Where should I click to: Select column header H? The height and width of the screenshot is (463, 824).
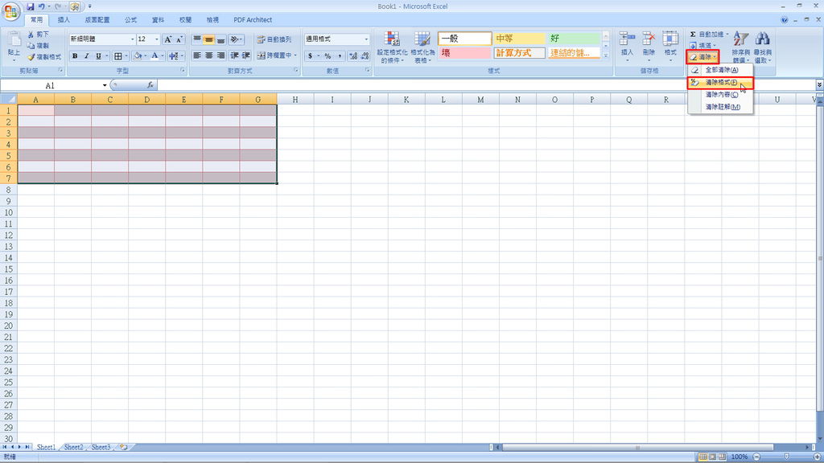(295, 99)
